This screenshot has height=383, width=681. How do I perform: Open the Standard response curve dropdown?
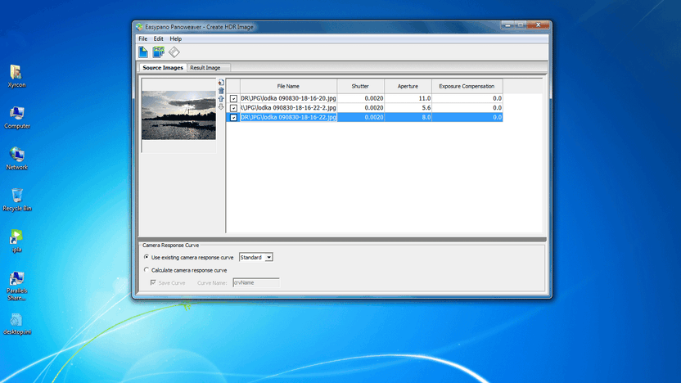256,257
